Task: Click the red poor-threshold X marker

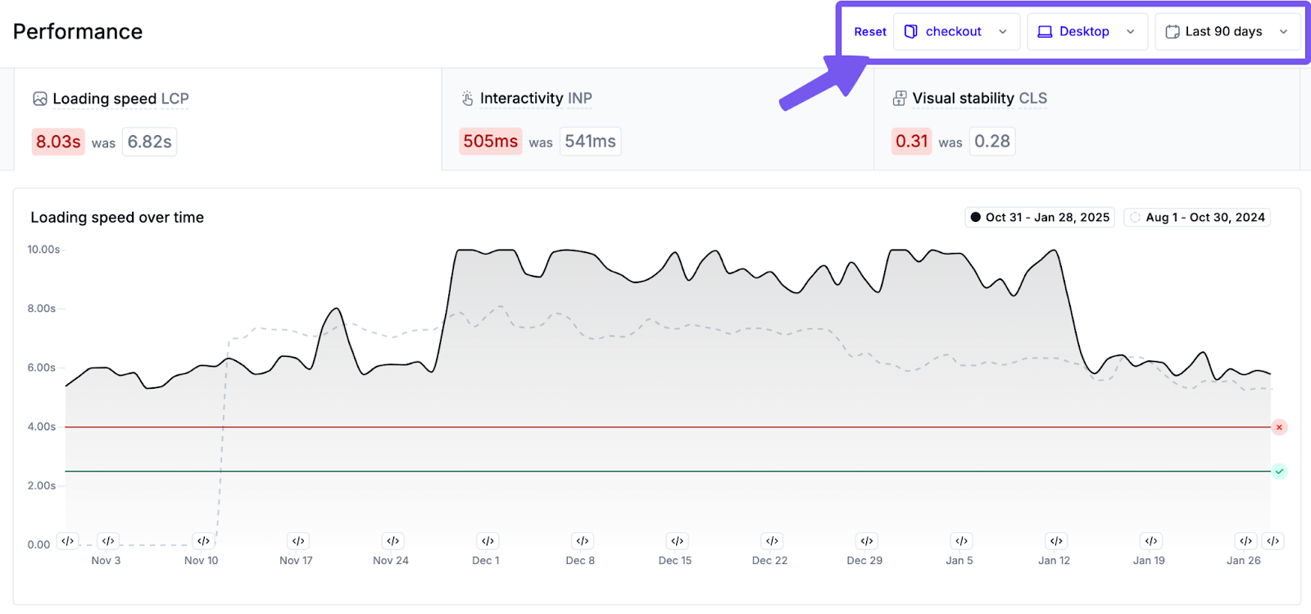Action: pos(1279,427)
